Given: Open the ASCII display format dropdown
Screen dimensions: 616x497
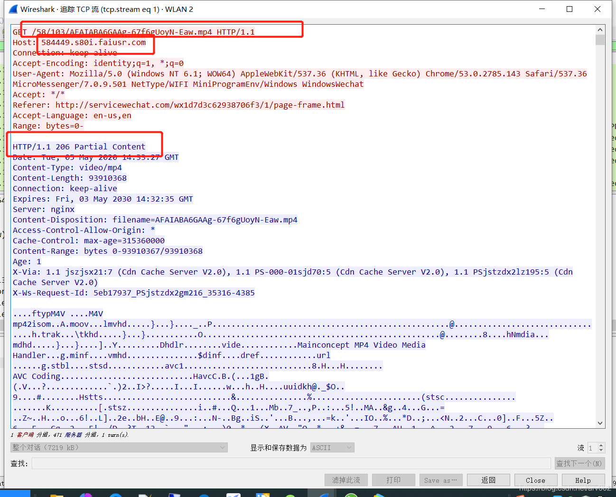Looking at the screenshot, I should click(333, 447).
